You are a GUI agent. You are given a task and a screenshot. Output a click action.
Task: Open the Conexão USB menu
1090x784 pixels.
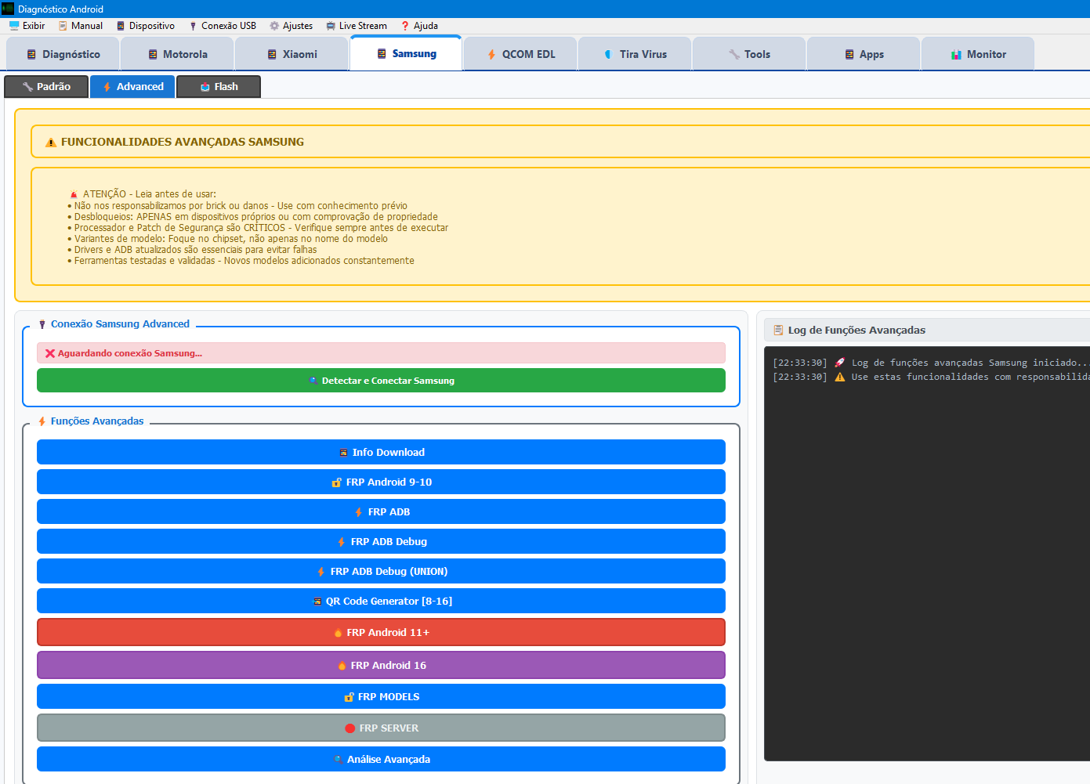coord(222,26)
